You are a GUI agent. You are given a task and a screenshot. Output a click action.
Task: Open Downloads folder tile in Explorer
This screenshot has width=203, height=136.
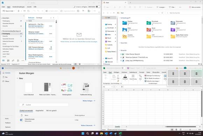coord(154,23)
